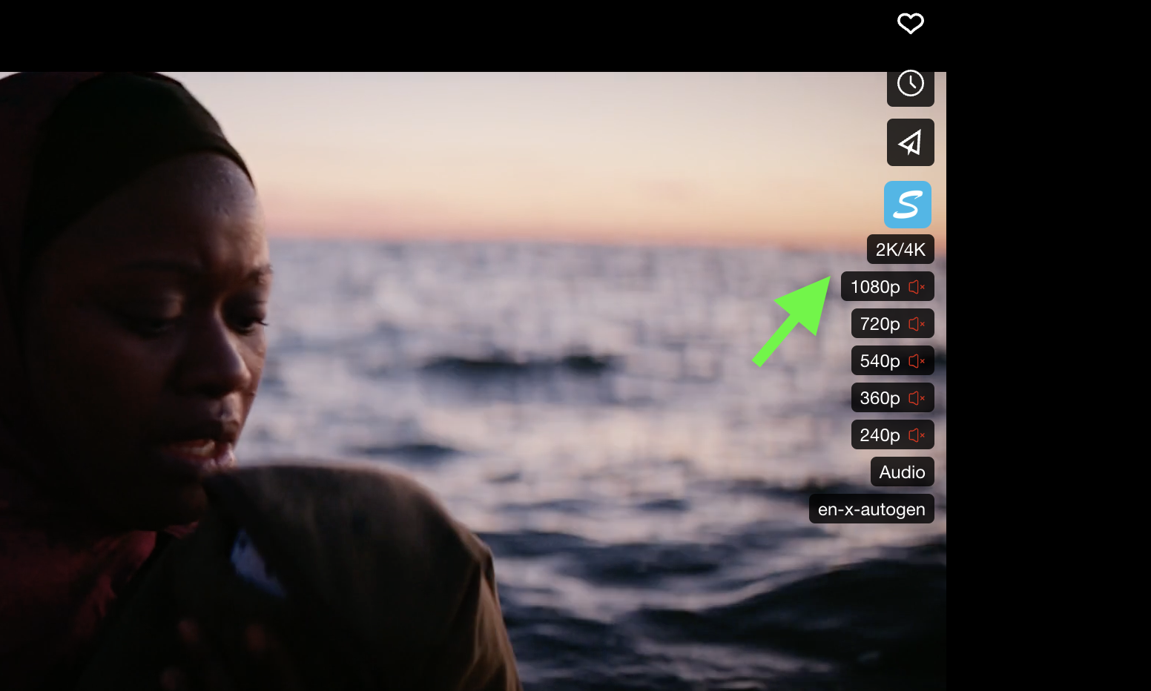Click the blue S downloader icon

(x=908, y=205)
